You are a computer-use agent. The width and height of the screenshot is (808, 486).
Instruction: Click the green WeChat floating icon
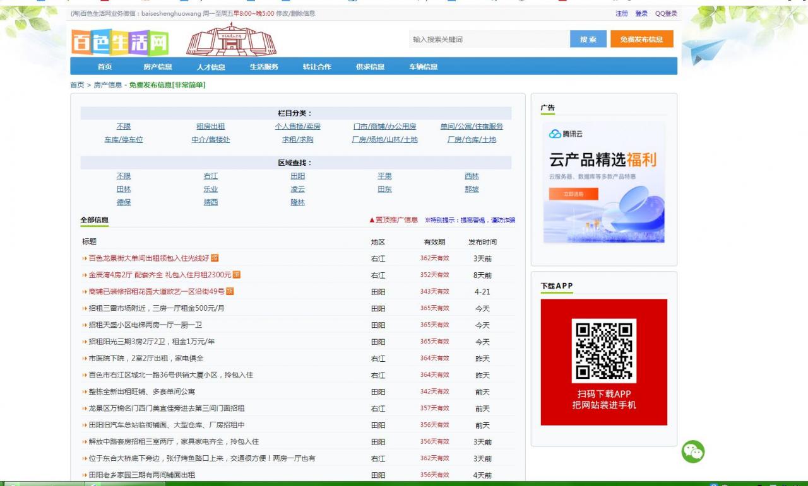coord(692,451)
